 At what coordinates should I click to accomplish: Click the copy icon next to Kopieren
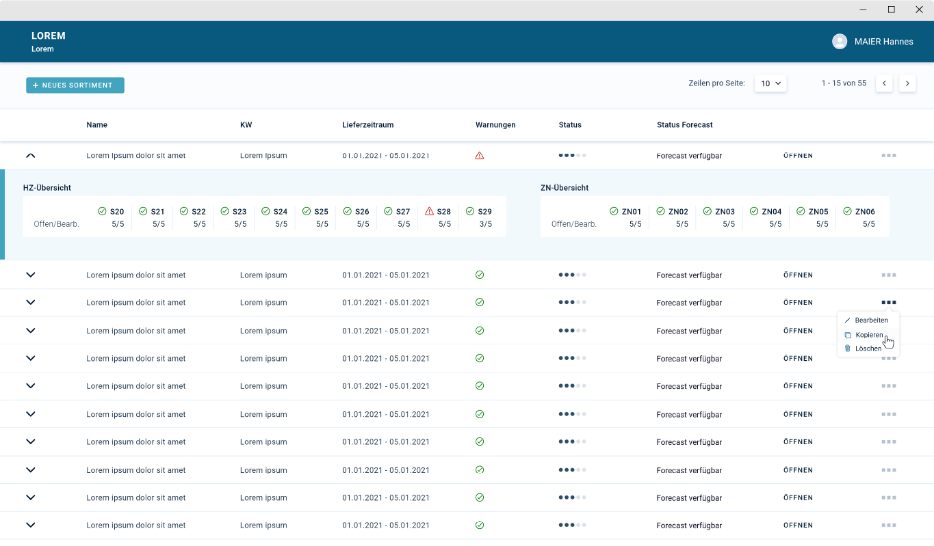(x=848, y=334)
